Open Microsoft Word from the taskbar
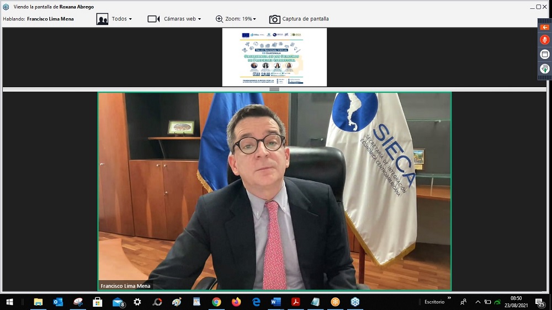The width and height of the screenshot is (552, 310). 276,302
